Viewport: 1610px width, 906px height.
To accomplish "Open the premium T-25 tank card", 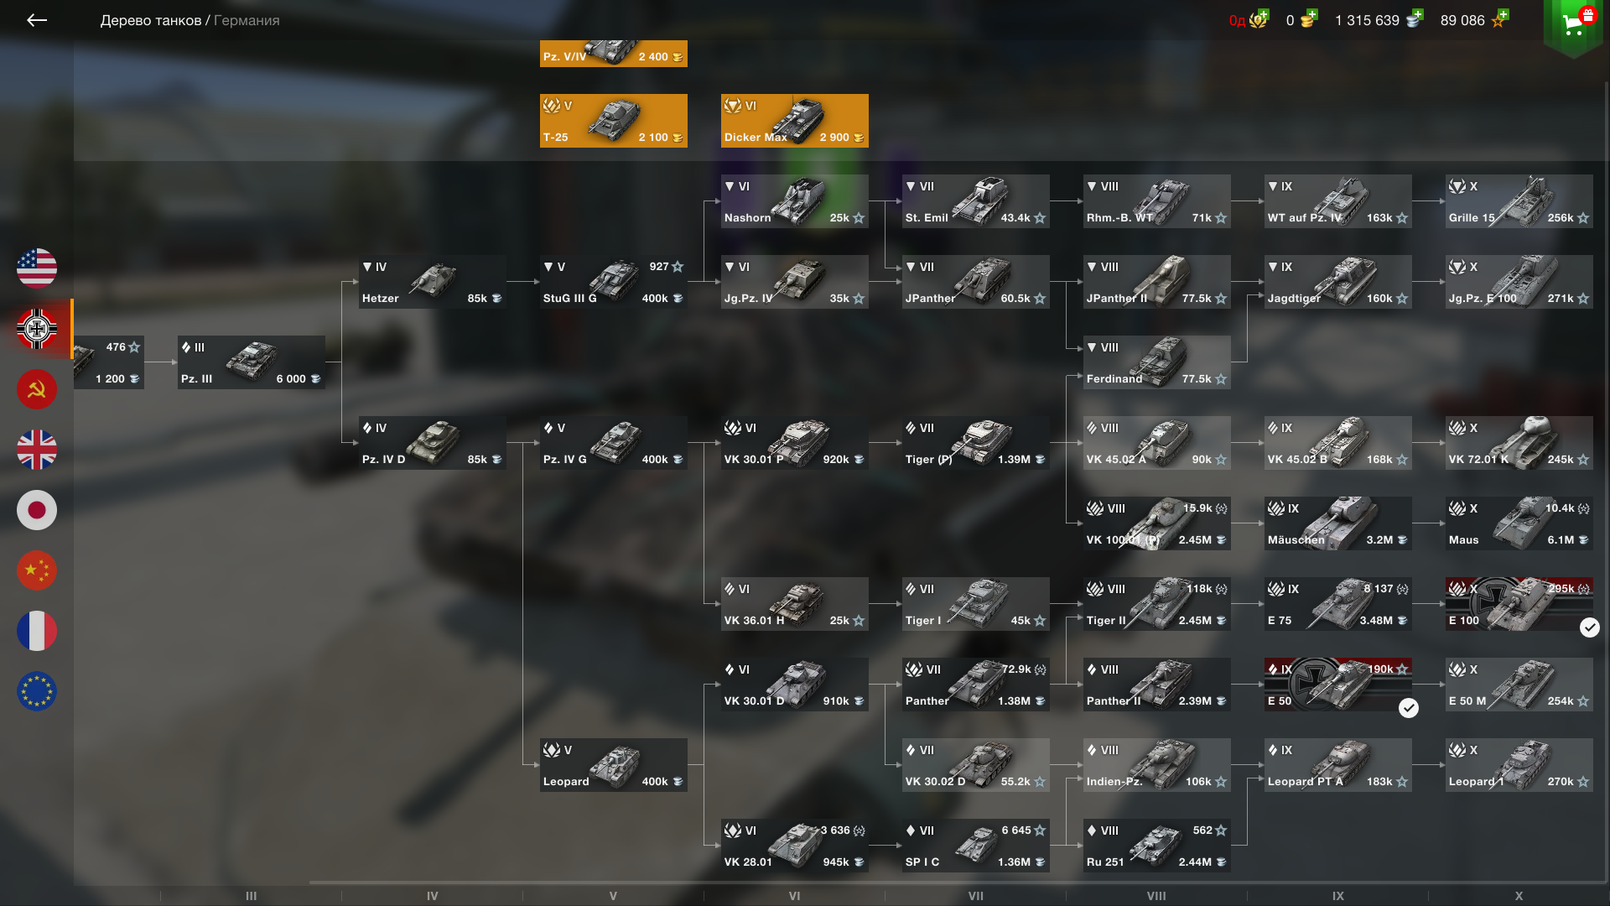I will pyautogui.click(x=614, y=121).
